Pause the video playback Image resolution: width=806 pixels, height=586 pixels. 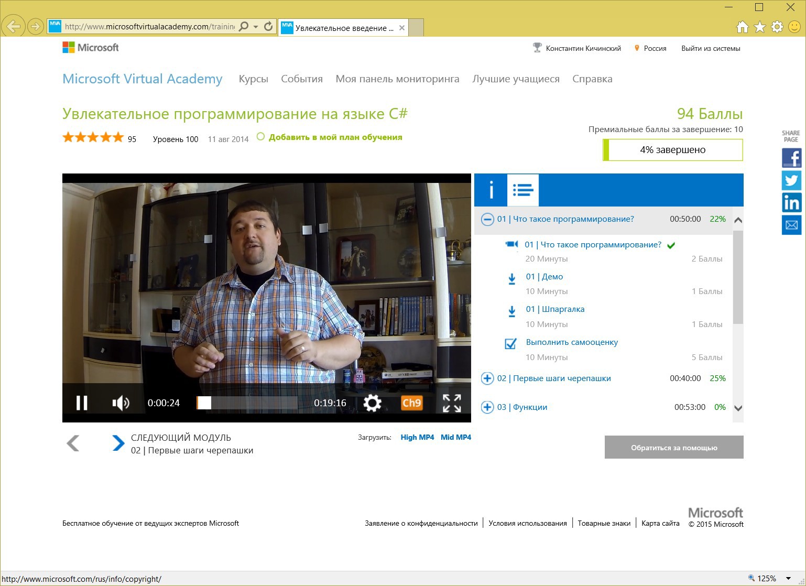(82, 403)
